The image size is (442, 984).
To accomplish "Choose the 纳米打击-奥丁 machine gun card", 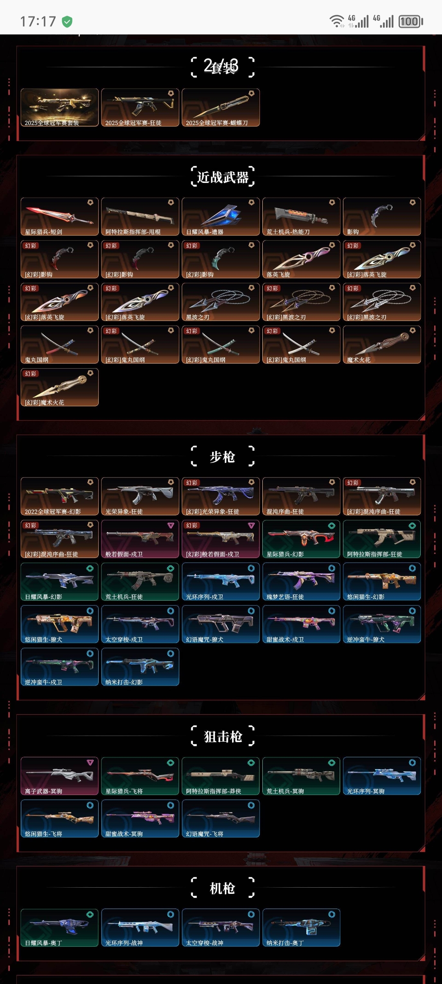I will 301,927.
